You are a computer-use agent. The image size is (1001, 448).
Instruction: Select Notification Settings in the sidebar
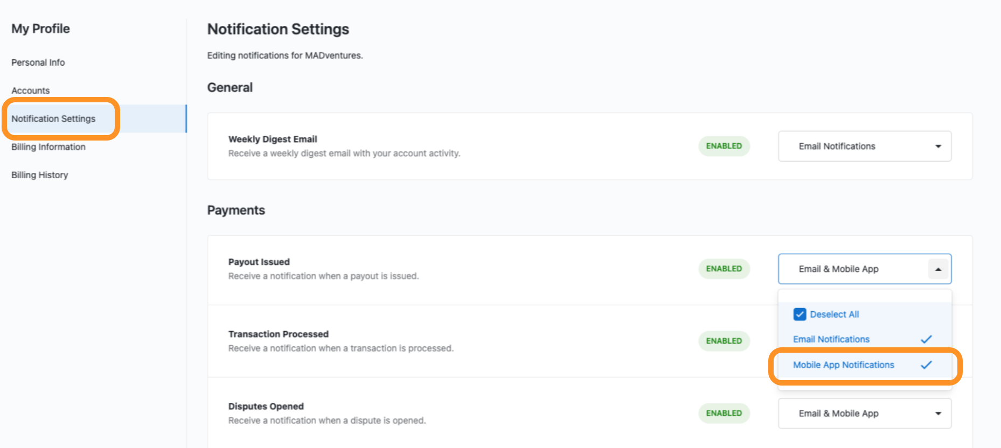click(x=53, y=118)
